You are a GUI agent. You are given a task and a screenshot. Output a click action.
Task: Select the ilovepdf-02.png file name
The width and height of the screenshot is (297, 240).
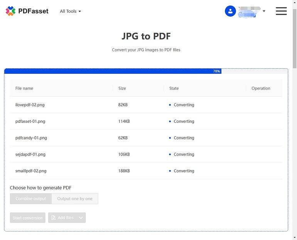[30, 105]
